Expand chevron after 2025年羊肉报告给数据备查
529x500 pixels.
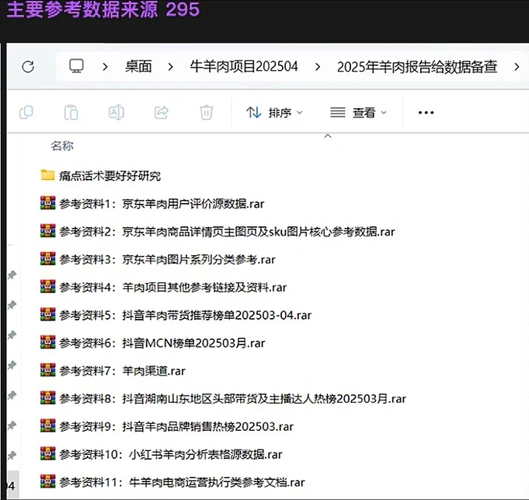pos(517,67)
